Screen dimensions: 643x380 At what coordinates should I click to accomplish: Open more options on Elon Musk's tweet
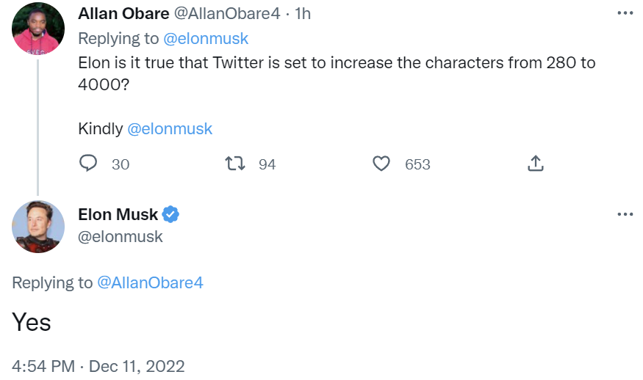[625, 214]
